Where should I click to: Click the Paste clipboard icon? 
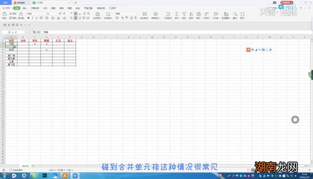(4, 14)
